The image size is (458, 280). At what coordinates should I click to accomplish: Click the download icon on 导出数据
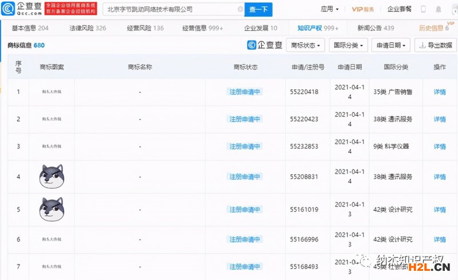[422, 45]
